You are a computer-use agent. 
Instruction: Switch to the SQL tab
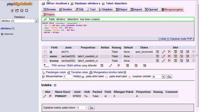tap(80, 9)
